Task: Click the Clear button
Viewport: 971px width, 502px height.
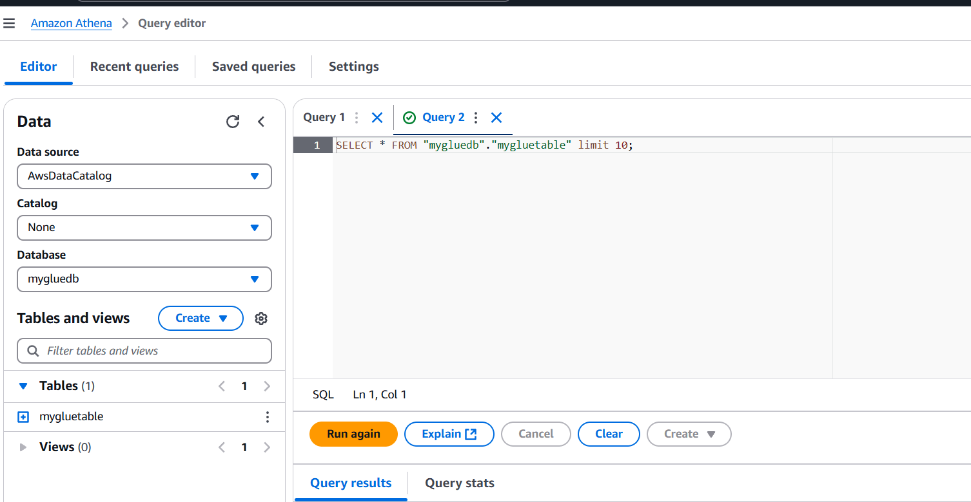Action: pos(609,434)
